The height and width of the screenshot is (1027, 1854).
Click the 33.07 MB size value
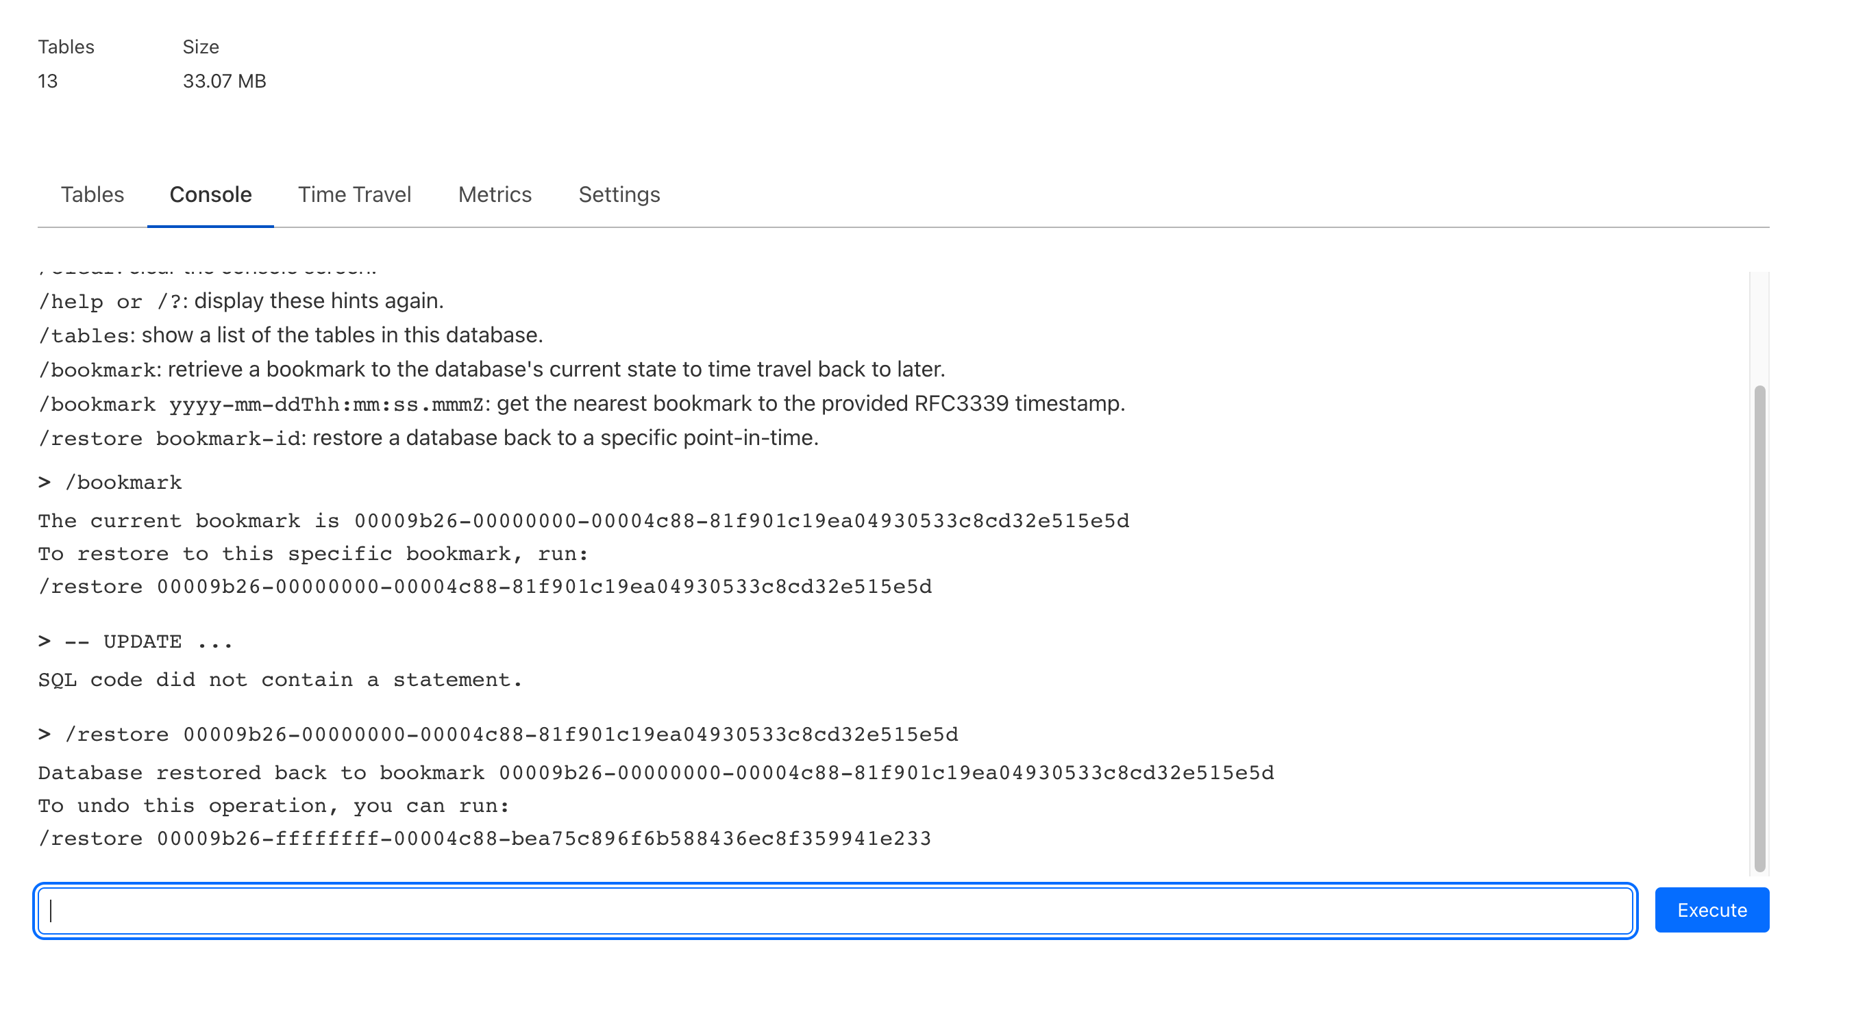click(224, 81)
